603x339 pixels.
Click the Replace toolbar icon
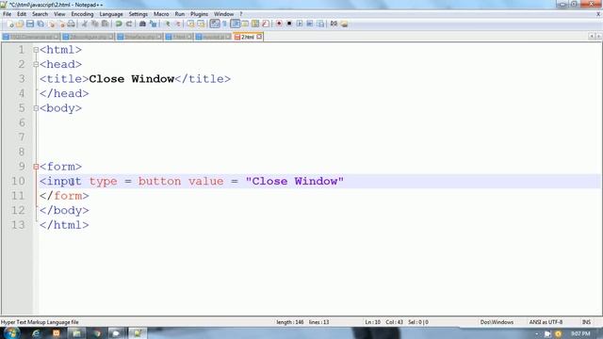point(153,24)
